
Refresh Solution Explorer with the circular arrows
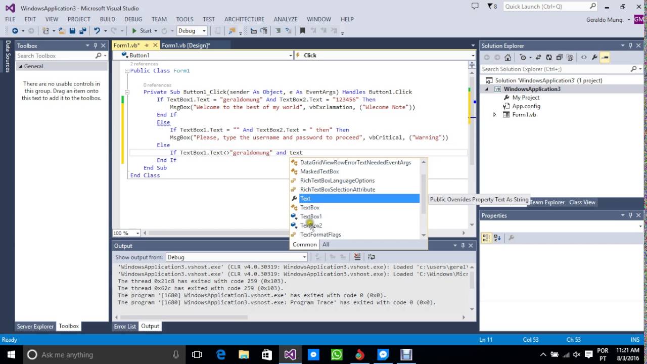549,57
